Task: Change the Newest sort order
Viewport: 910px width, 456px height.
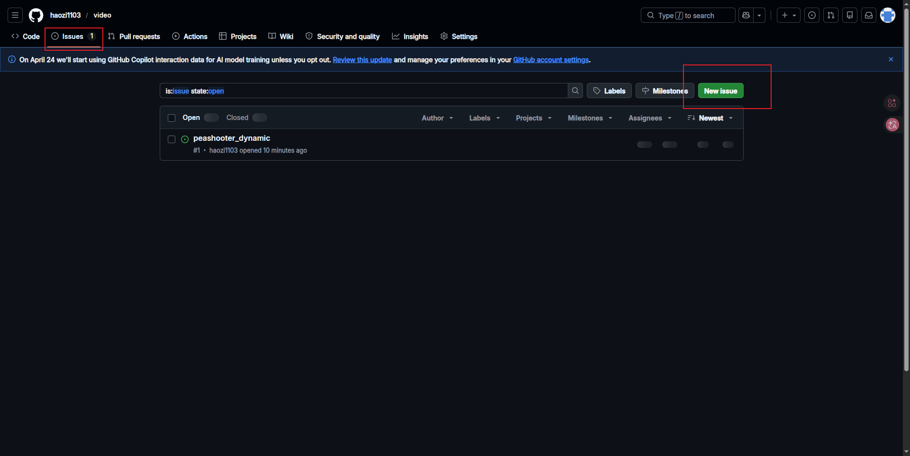Action: (710, 118)
